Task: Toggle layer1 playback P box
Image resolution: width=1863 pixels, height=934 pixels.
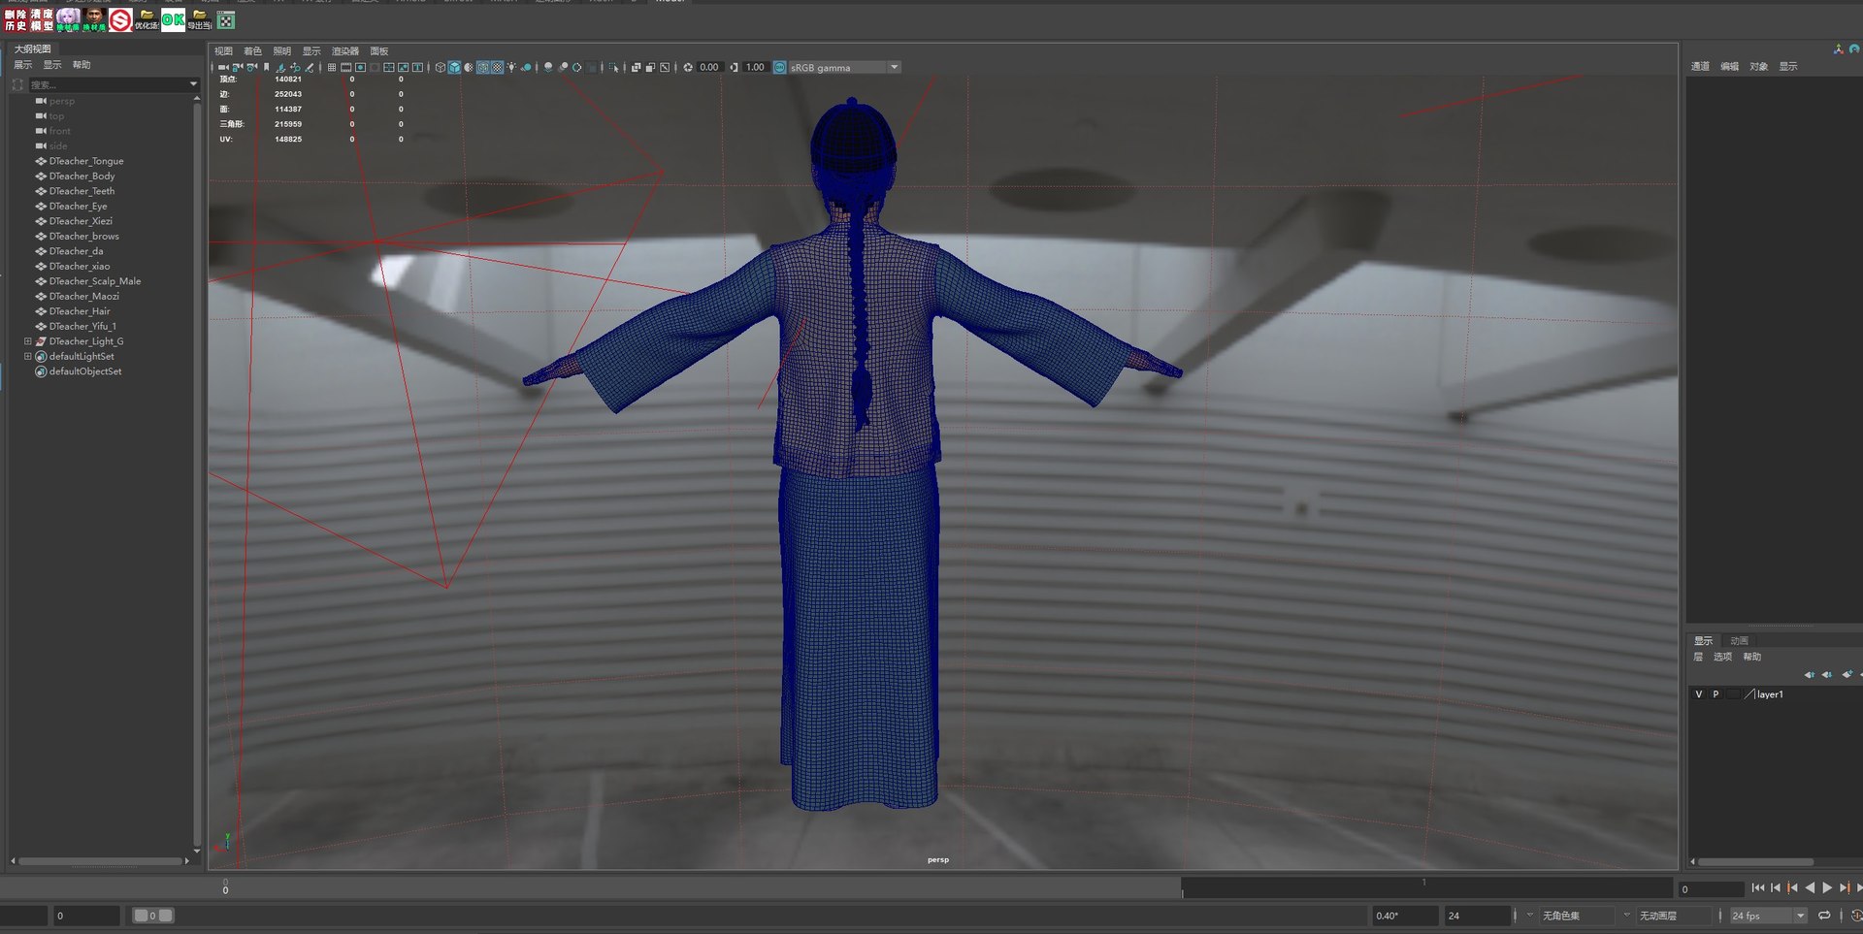Action: [x=1716, y=694]
